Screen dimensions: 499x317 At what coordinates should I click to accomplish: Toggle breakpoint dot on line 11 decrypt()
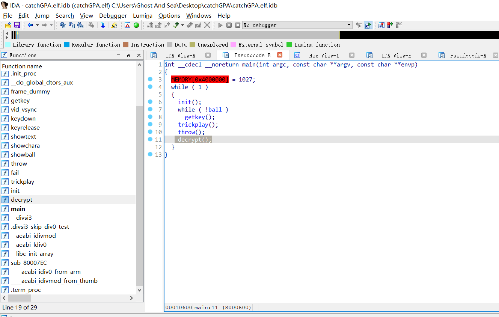(150, 139)
